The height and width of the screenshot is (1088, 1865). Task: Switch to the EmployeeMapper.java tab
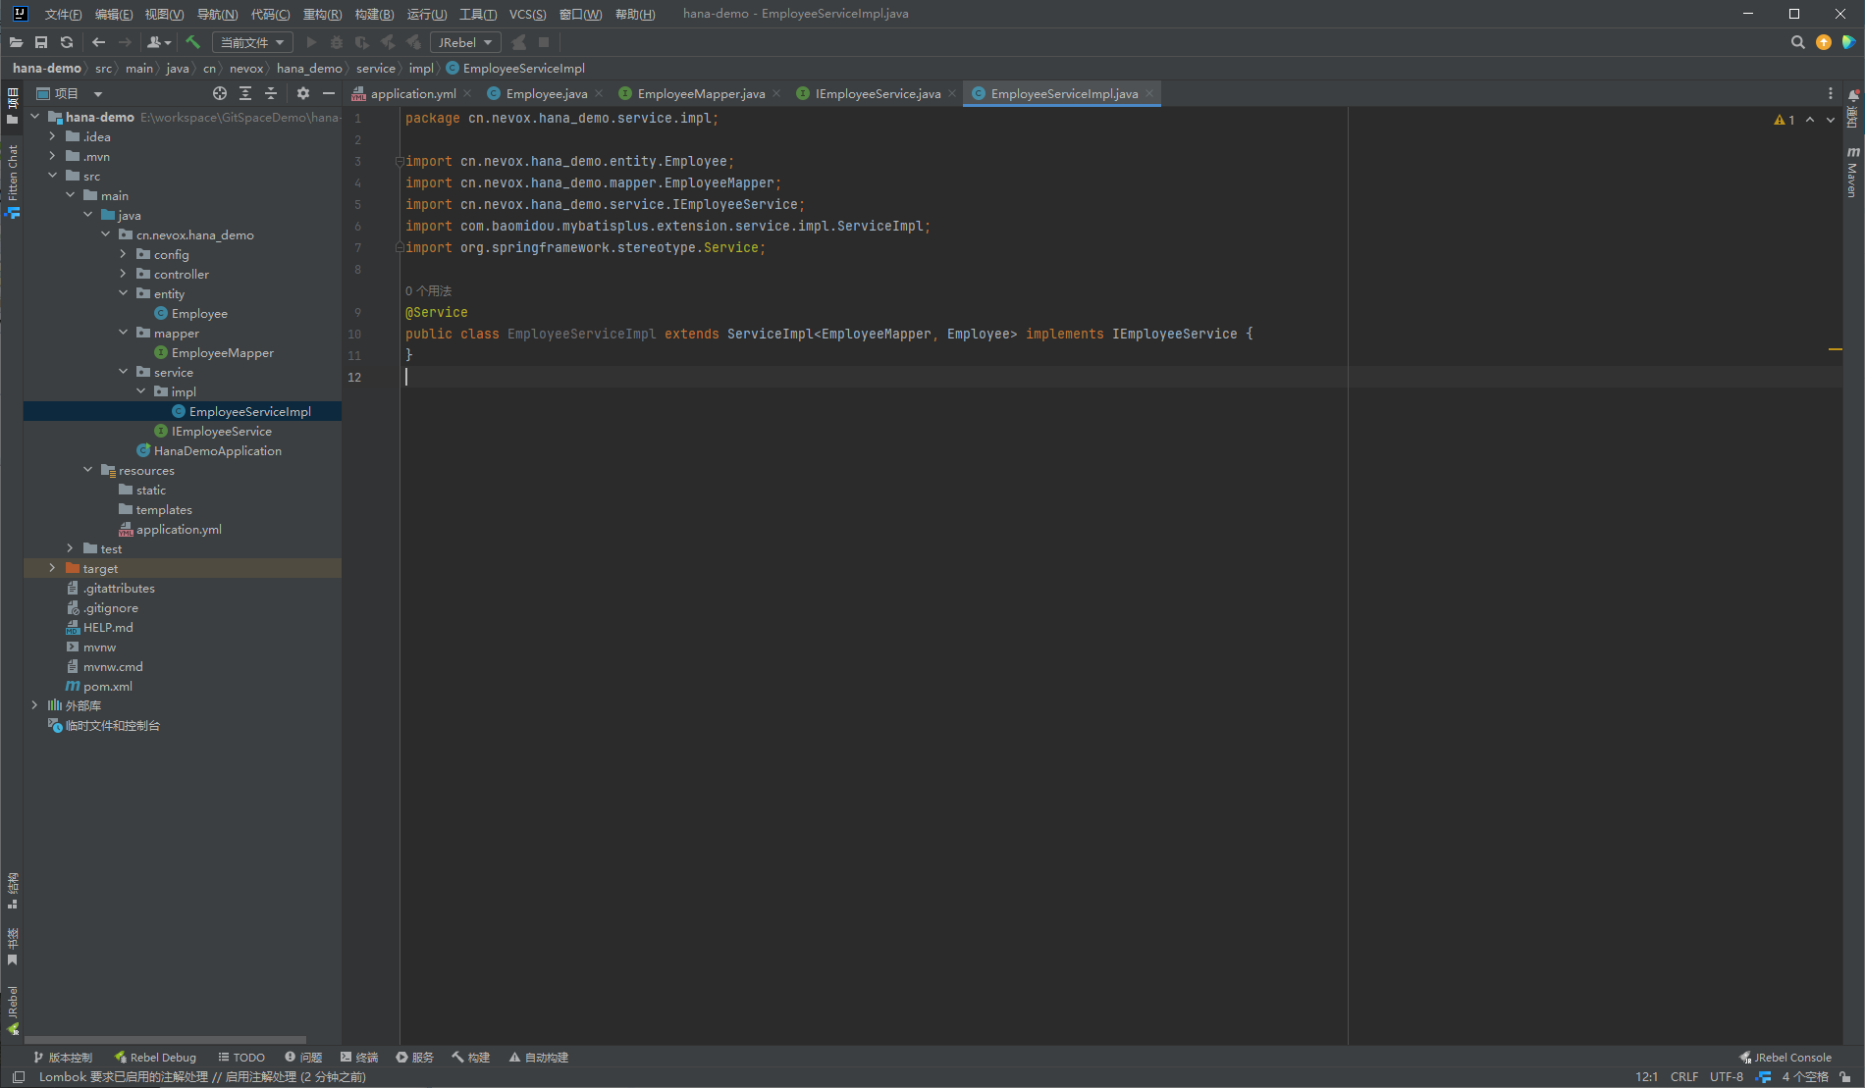coord(701,93)
